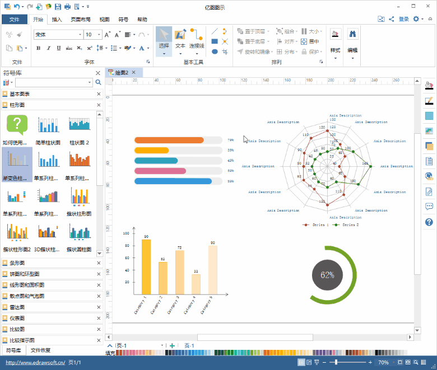Screen dimensions: 437x370
Task: Select the crop tool icon
Action: (x=225, y=51)
